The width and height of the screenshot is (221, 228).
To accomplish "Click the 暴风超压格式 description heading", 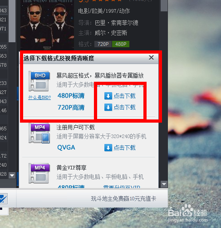I will point(100,75).
